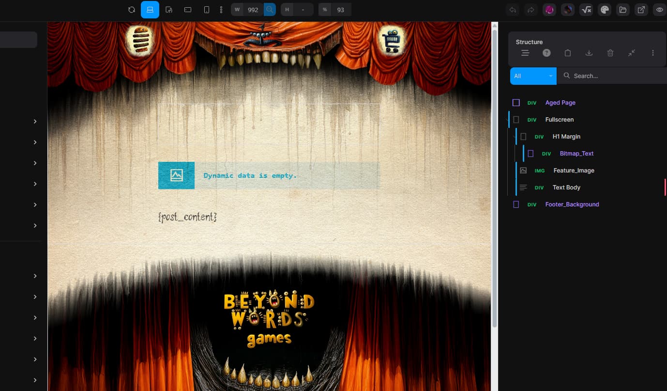This screenshot has height=391, width=667.
Task: Select the Aged Page div
Action: coord(560,103)
